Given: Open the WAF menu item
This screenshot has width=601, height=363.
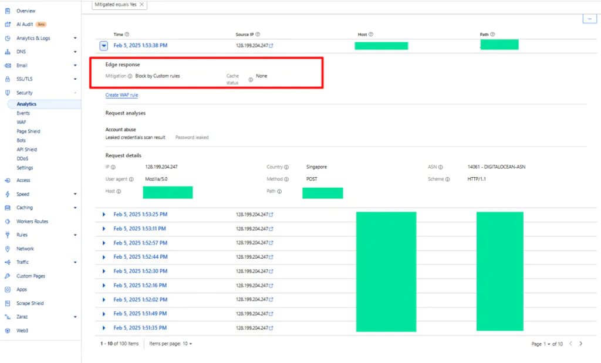Looking at the screenshot, I should 22,122.
